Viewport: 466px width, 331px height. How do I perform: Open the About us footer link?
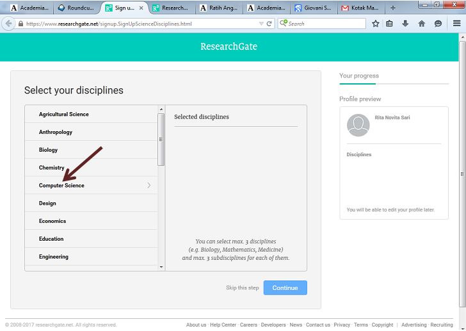click(x=196, y=325)
